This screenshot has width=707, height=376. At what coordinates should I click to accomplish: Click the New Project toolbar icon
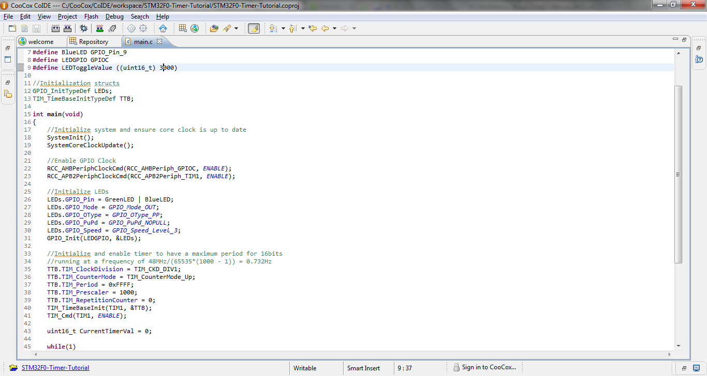click(x=12, y=28)
